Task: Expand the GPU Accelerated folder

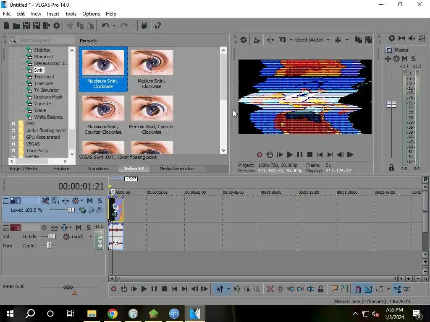Action: pos(13,137)
